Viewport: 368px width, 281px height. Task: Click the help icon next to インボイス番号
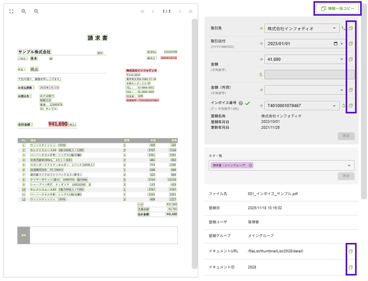click(x=241, y=103)
